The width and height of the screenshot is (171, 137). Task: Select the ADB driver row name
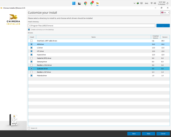(x=40, y=44)
